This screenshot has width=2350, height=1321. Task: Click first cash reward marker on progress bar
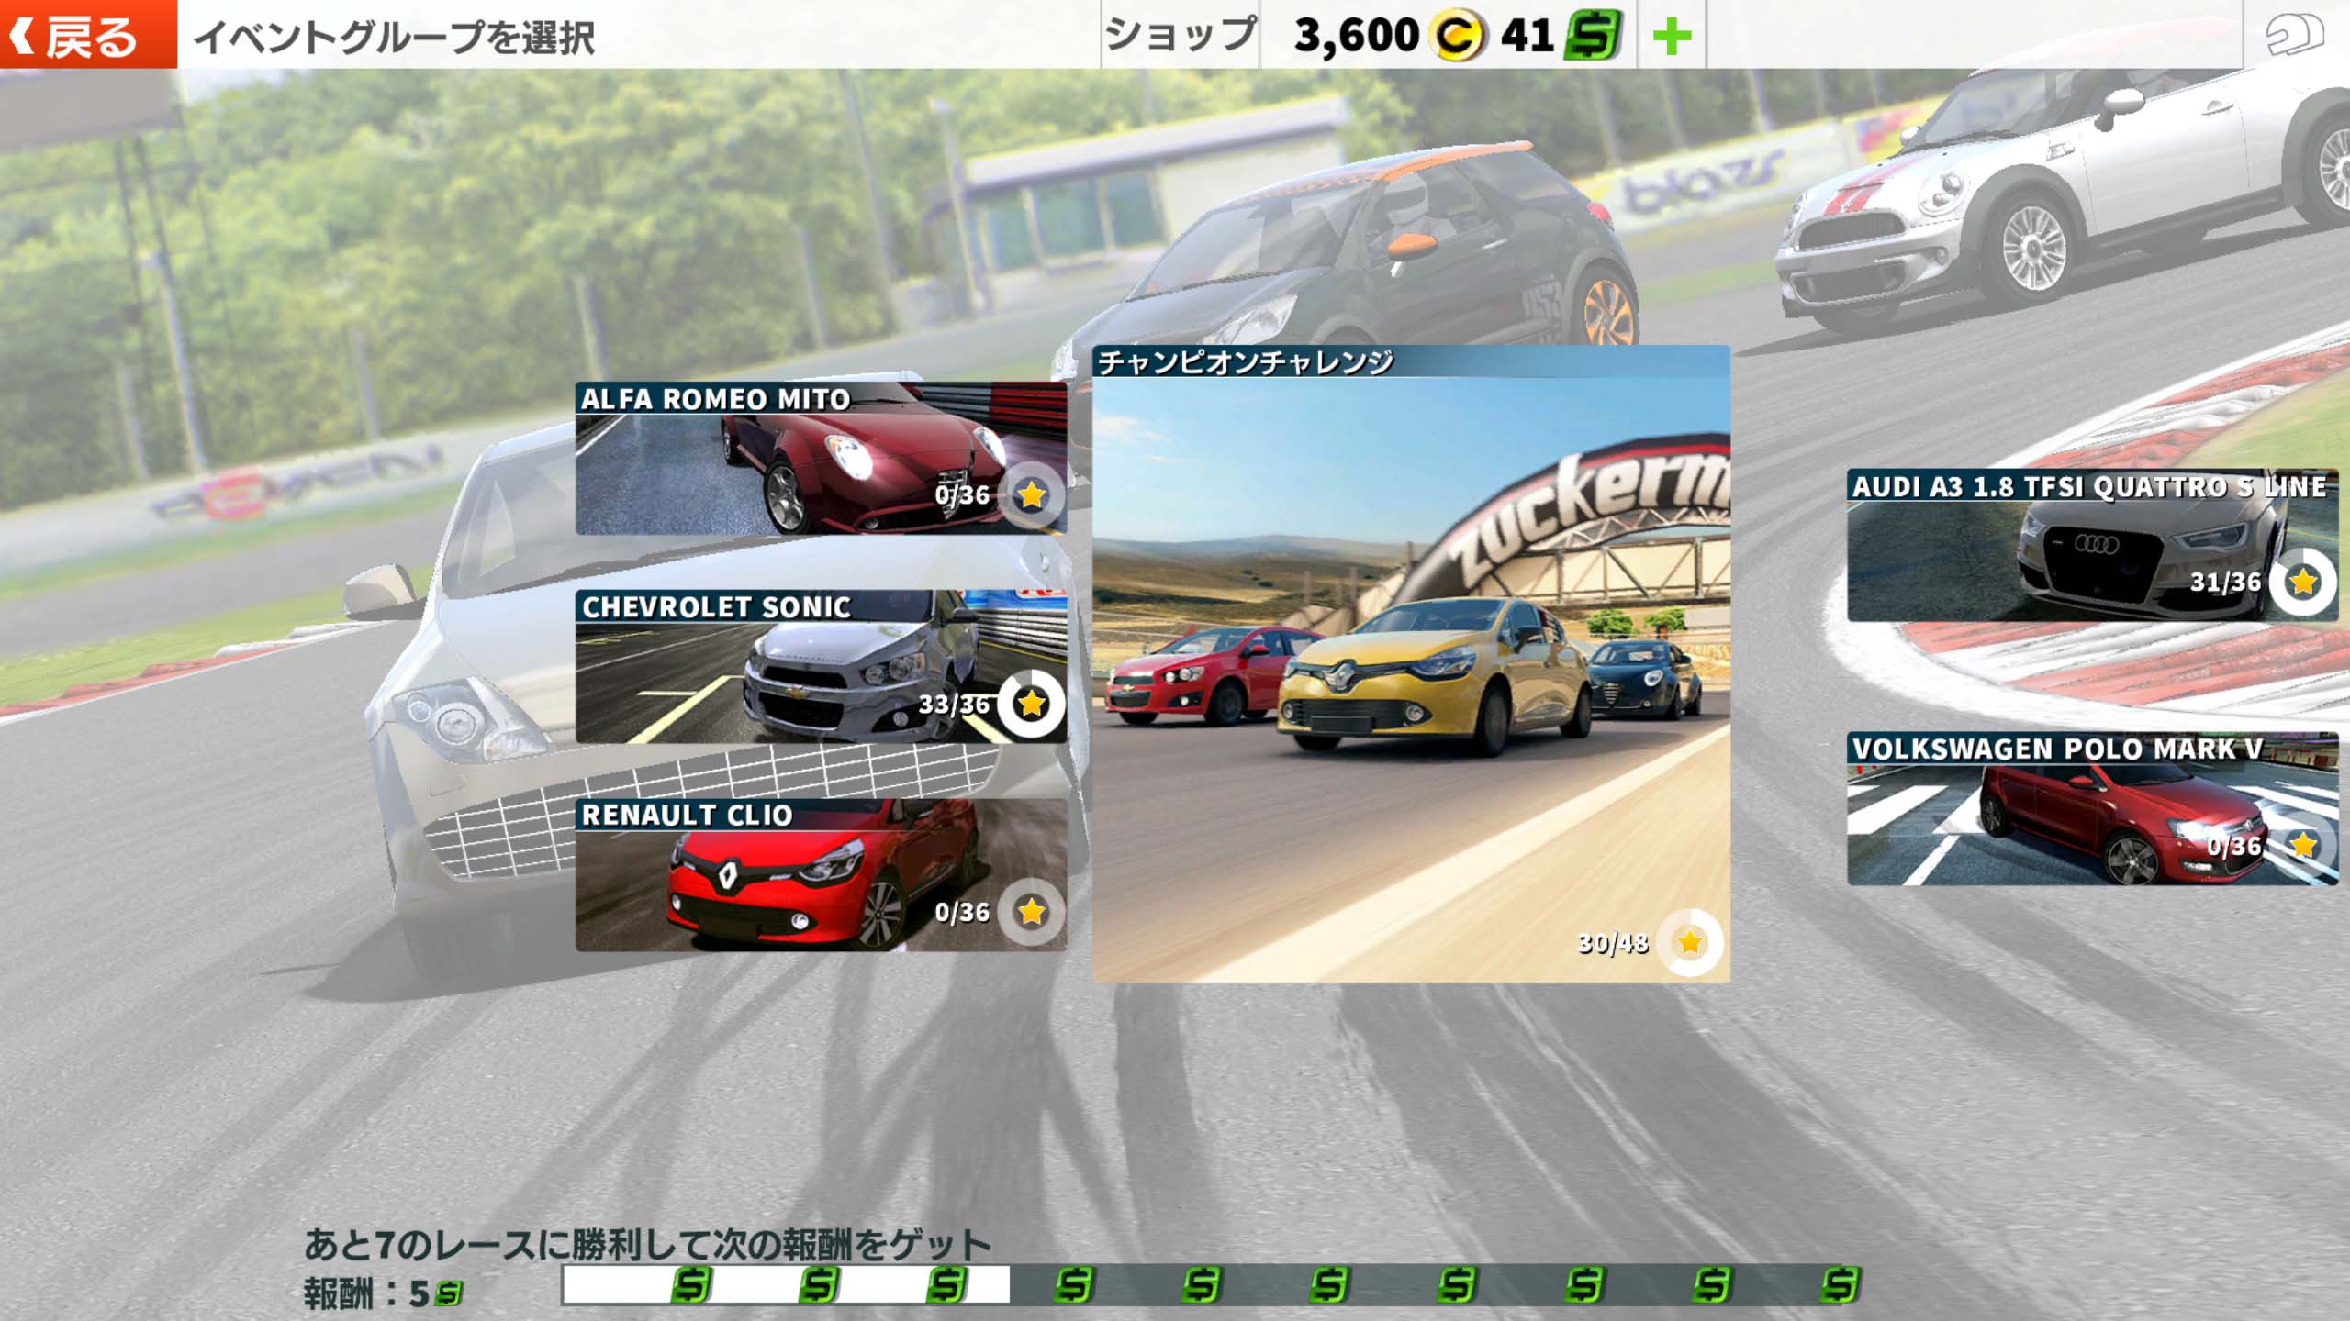(690, 1285)
